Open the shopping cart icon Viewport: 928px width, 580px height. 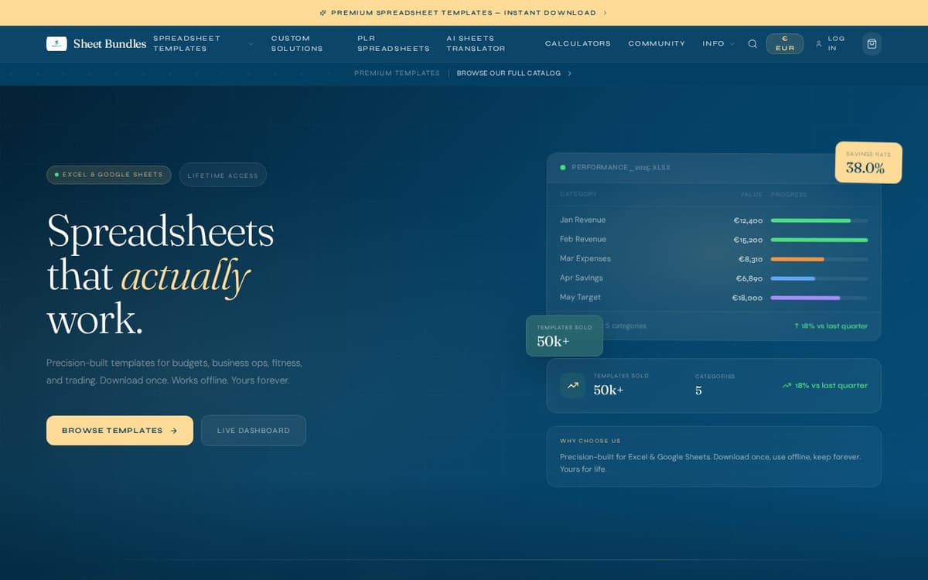[872, 44]
